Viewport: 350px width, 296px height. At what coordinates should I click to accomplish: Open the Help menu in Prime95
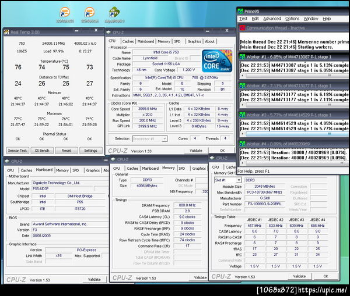(327, 19)
